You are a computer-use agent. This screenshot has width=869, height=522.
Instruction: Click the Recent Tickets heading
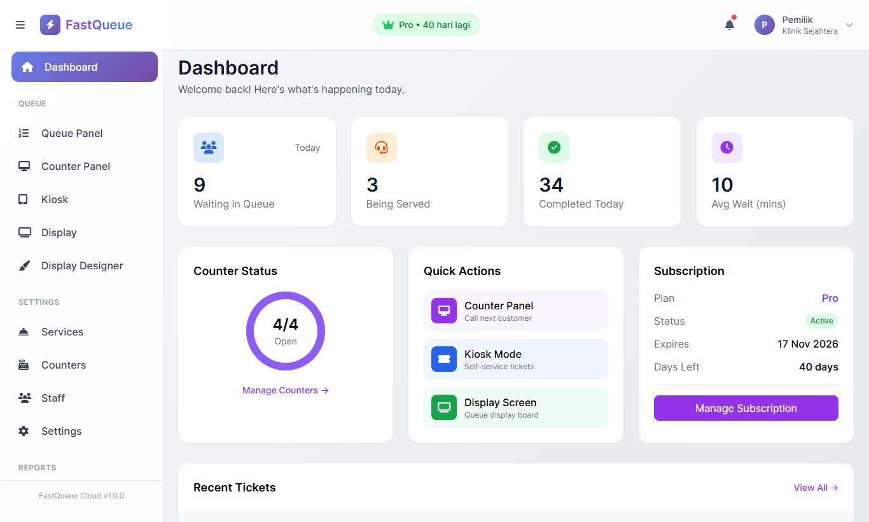click(235, 488)
